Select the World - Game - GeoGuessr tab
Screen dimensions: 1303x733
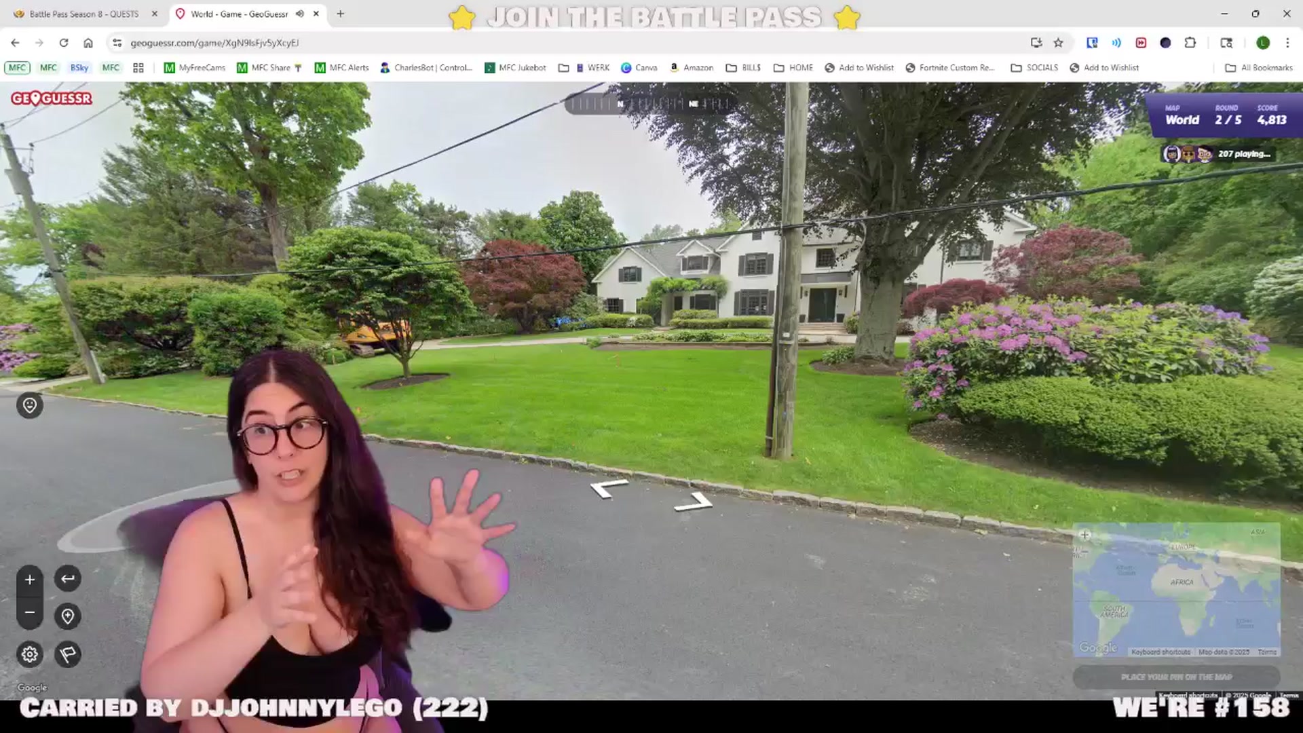click(x=239, y=14)
